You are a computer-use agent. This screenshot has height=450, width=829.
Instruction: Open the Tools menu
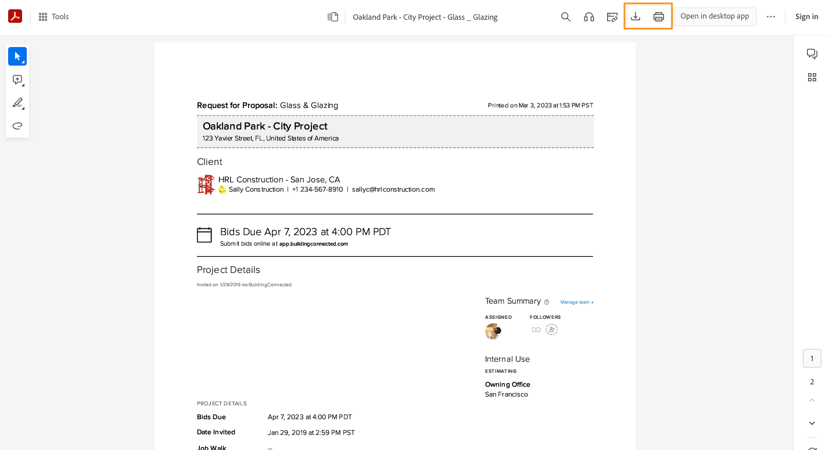(x=53, y=16)
